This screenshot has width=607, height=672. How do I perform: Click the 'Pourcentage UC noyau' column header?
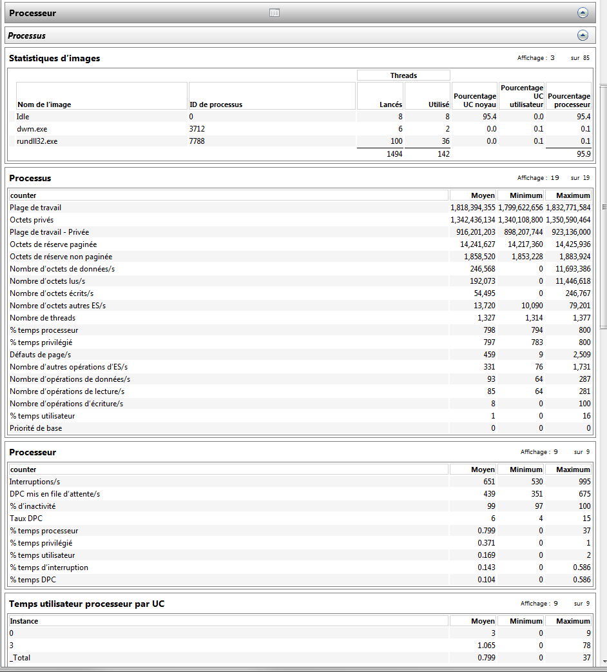[474, 96]
